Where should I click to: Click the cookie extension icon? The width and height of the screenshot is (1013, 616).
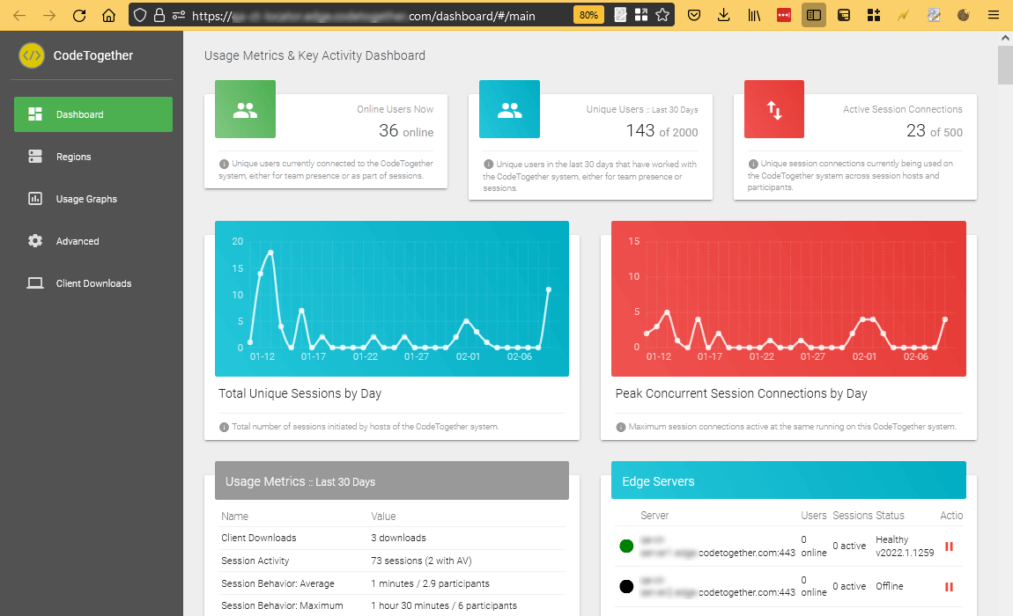964,15
